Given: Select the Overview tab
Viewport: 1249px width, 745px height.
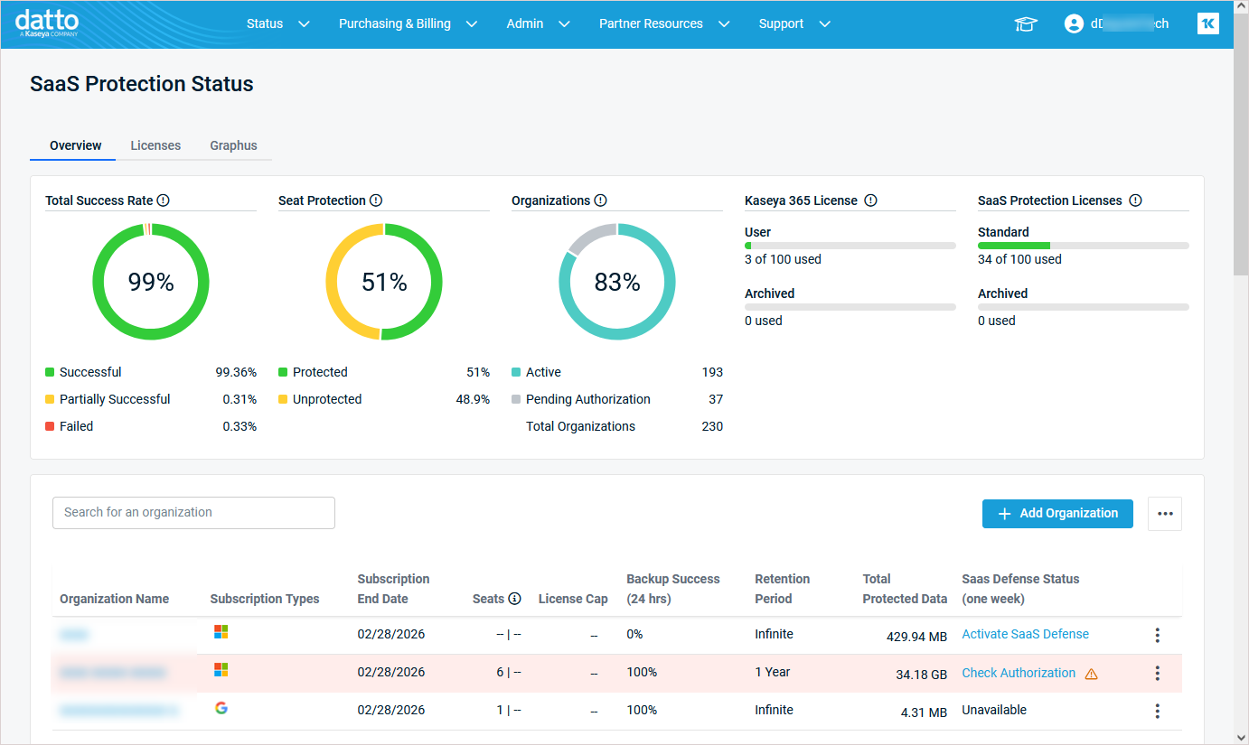Looking at the screenshot, I should (75, 145).
